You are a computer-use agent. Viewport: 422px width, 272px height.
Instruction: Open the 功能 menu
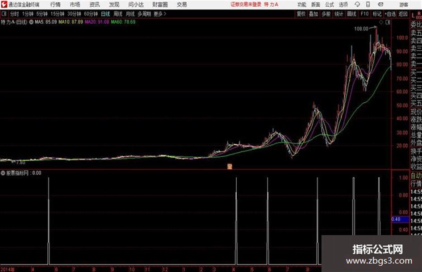302,4
